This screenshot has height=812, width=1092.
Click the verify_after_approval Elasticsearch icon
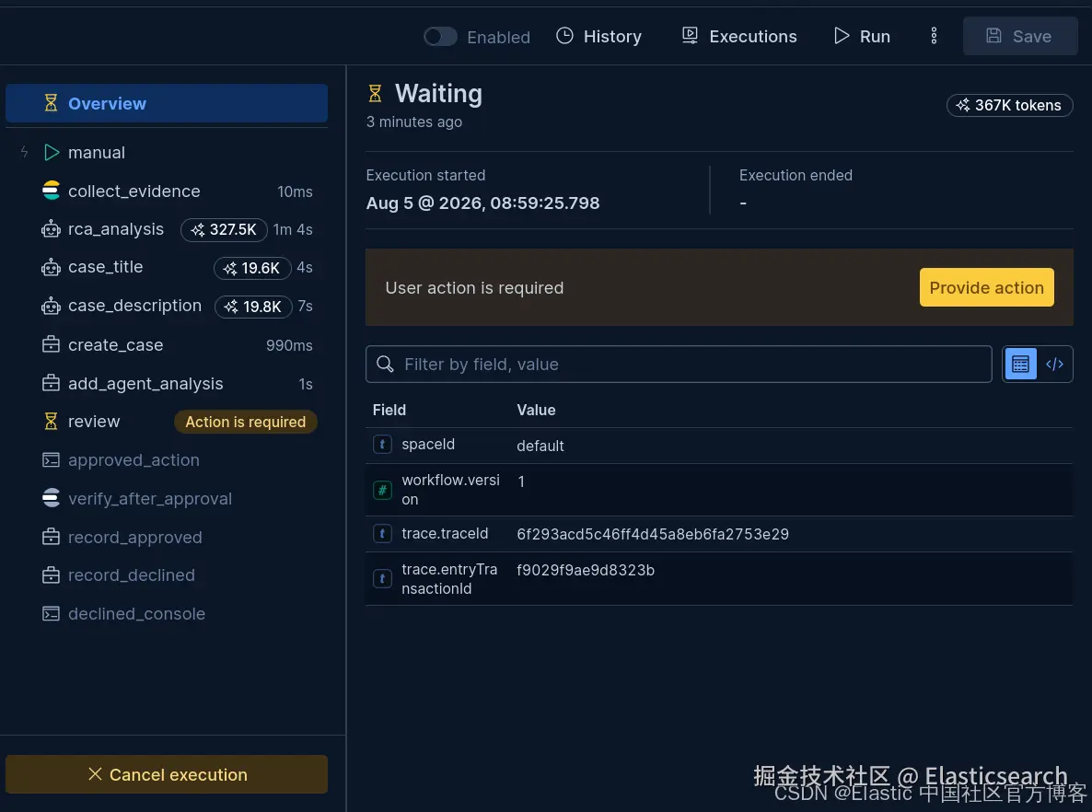(x=51, y=498)
